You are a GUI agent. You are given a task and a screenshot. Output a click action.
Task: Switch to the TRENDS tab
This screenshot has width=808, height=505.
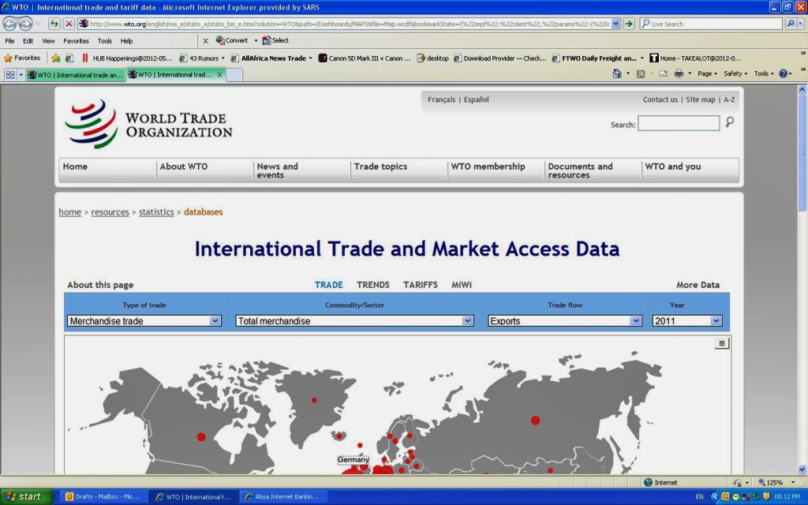click(x=373, y=285)
